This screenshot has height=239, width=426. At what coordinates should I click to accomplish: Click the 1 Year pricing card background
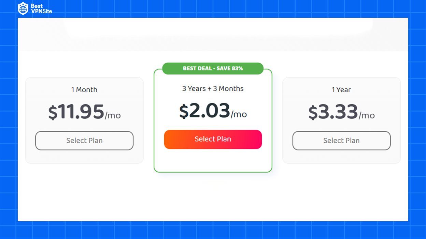point(341,157)
